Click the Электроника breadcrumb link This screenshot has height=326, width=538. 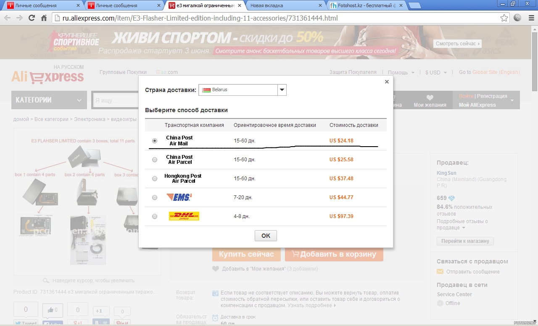90,119
